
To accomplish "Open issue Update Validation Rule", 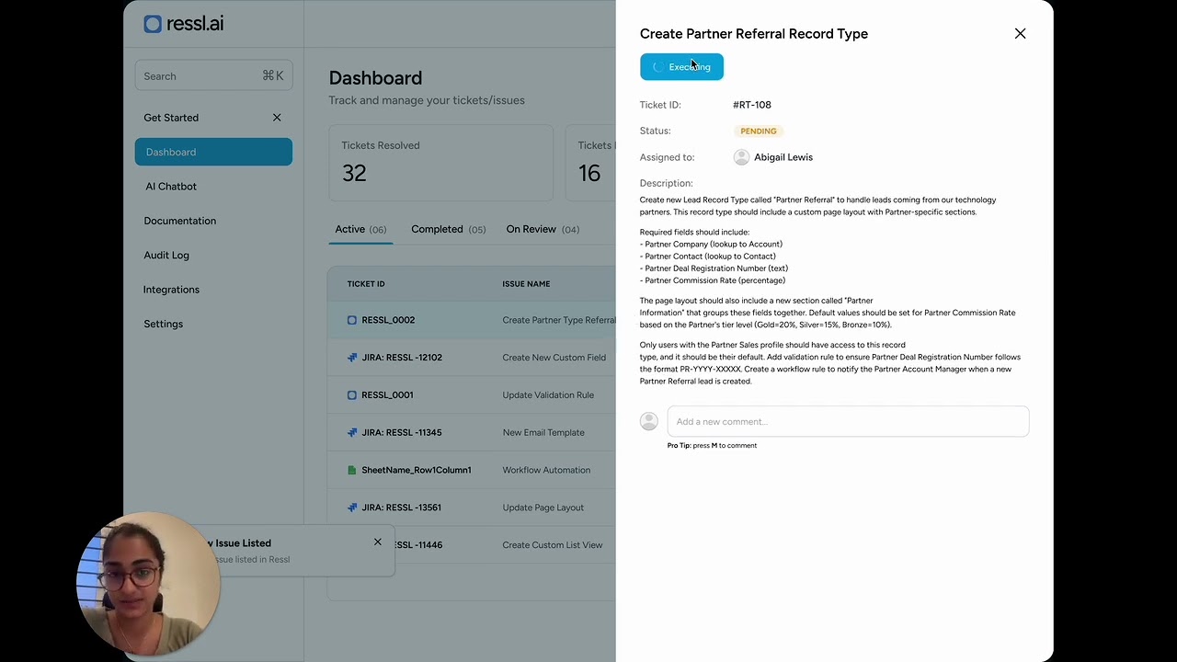I will [x=548, y=395].
